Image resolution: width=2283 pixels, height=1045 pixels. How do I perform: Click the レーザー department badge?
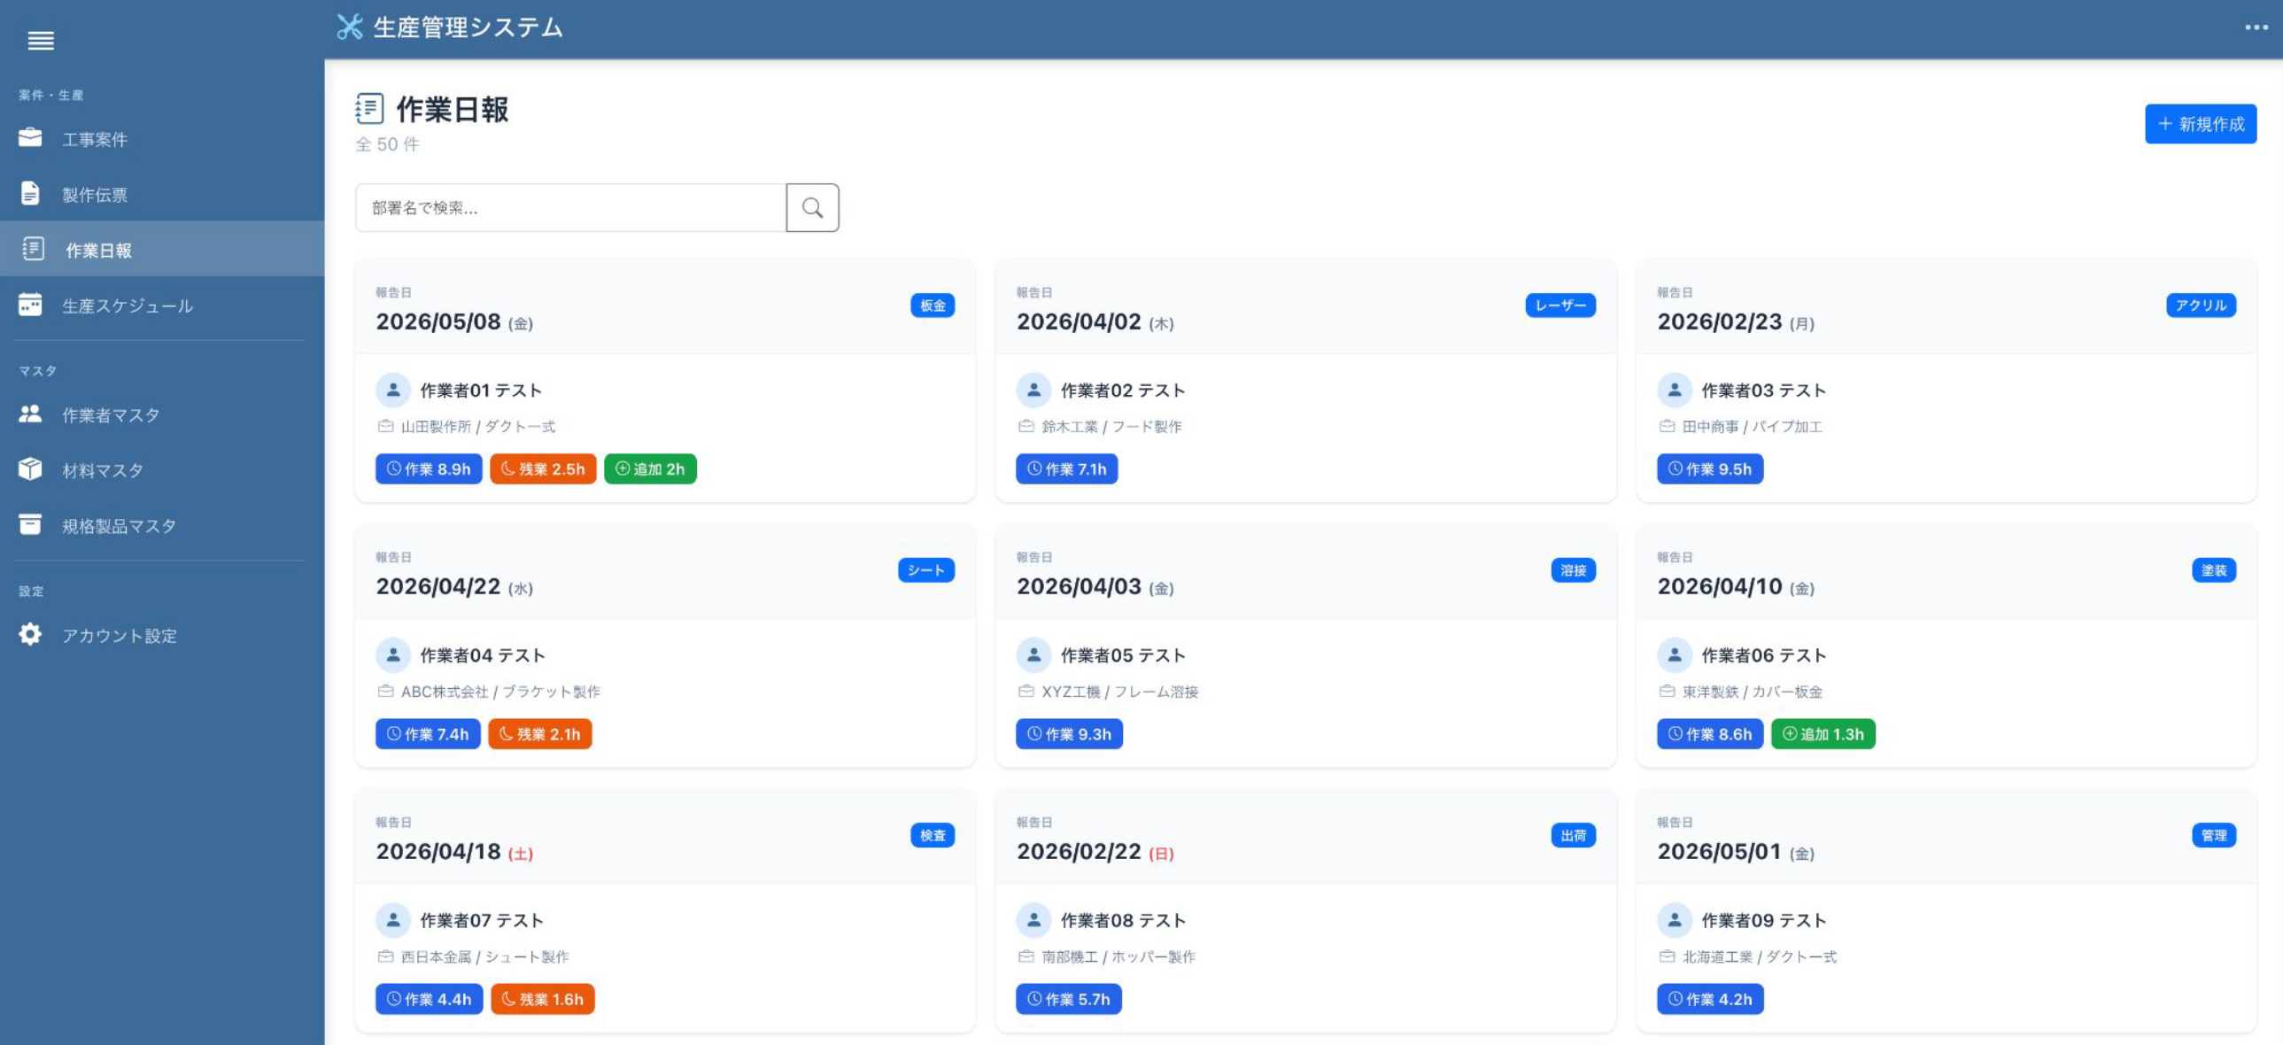click(x=1559, y=305)
